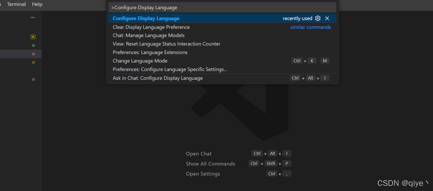Viewport: 433px width, 191px height.
Task: Click the Shift key badge beside Show All Commands
Action: pos(271,163)
